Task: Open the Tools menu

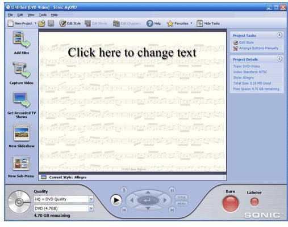Action: 43,15
